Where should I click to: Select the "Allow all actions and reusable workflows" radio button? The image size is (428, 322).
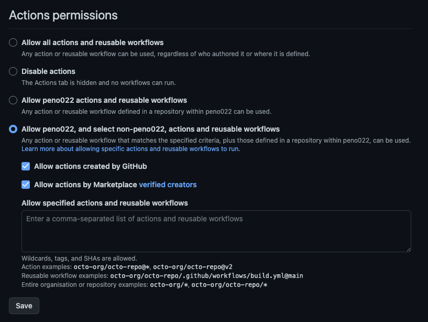tap(13, 42)
